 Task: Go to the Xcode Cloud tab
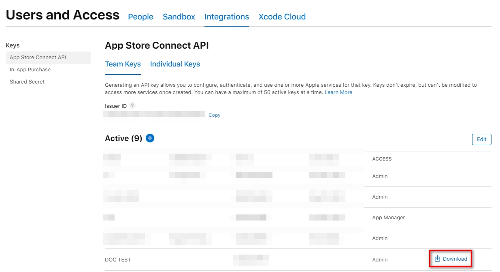point(282,17)
